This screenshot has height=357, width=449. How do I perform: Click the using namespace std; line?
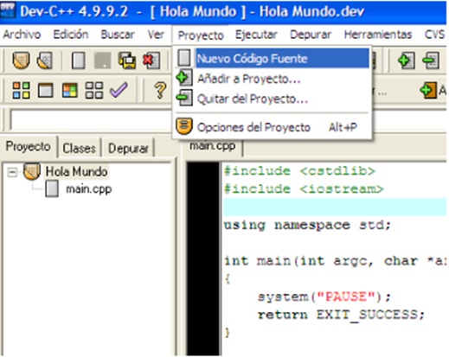point(307,225)
